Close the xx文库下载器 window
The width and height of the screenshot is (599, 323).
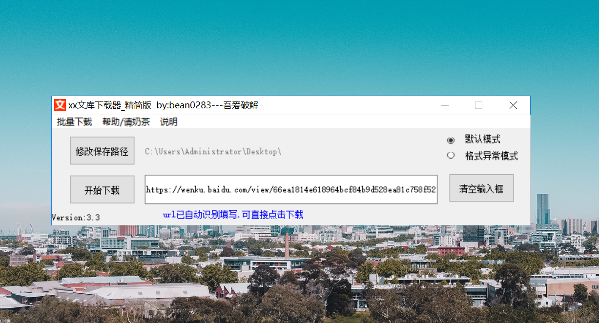click(513, 105)
